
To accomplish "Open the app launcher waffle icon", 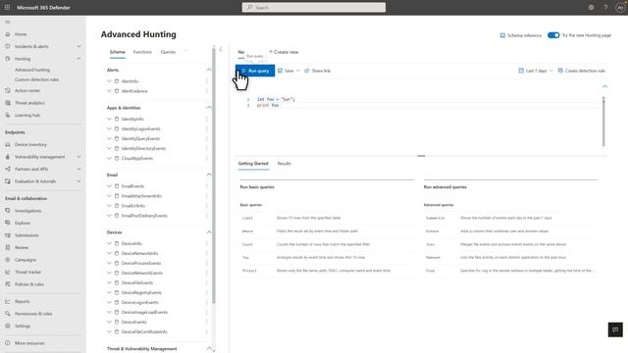I will 7,7.
